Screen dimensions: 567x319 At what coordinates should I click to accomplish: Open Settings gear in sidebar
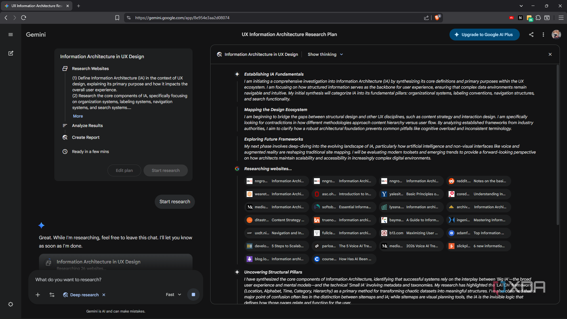(11, 304)
